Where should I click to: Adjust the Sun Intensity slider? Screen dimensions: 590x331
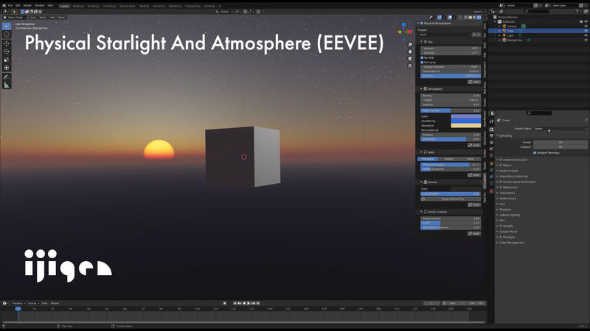451,76
